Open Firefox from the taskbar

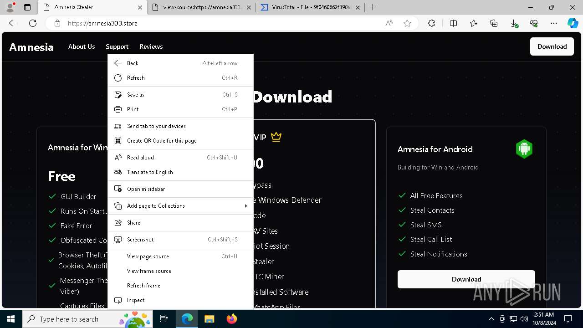click(232, 319)
